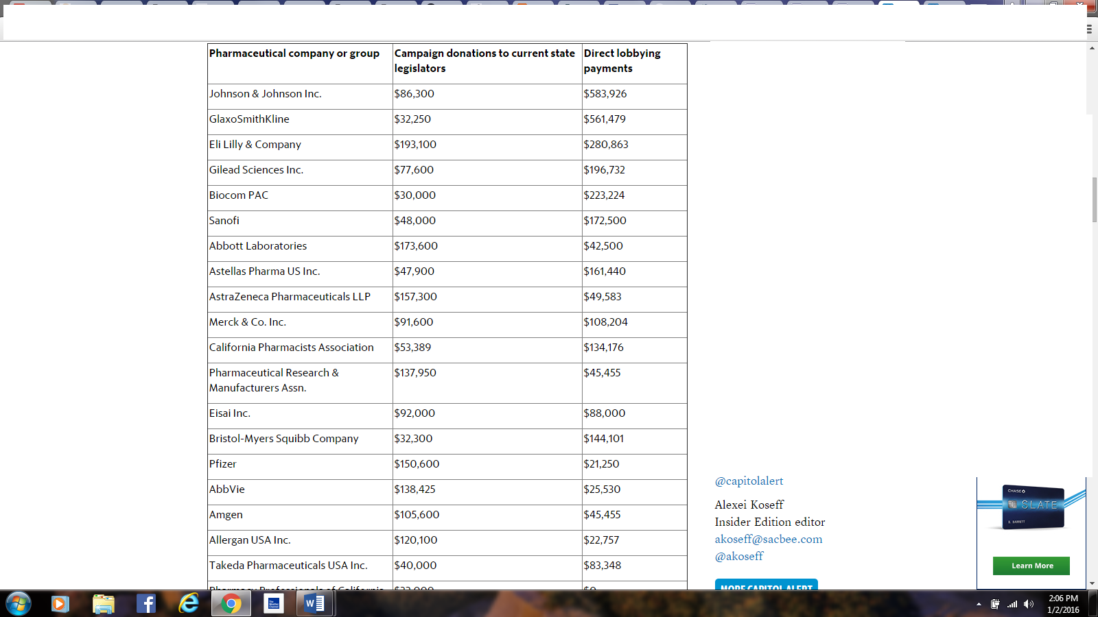Click Pfizer's $150,600 donation value

(417, 464)
